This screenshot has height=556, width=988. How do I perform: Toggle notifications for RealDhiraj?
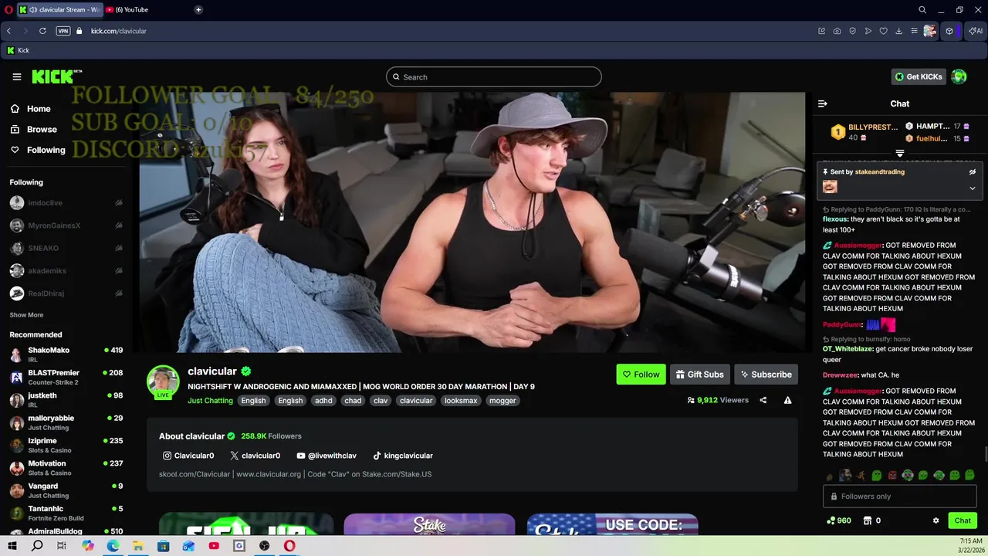[119, 293]
